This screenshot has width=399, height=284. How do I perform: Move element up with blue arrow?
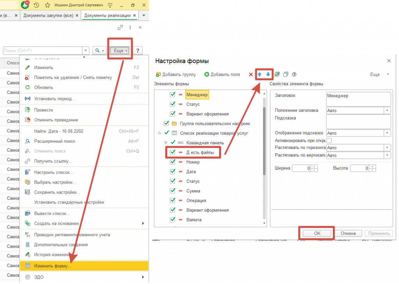[x=260, y=74]
